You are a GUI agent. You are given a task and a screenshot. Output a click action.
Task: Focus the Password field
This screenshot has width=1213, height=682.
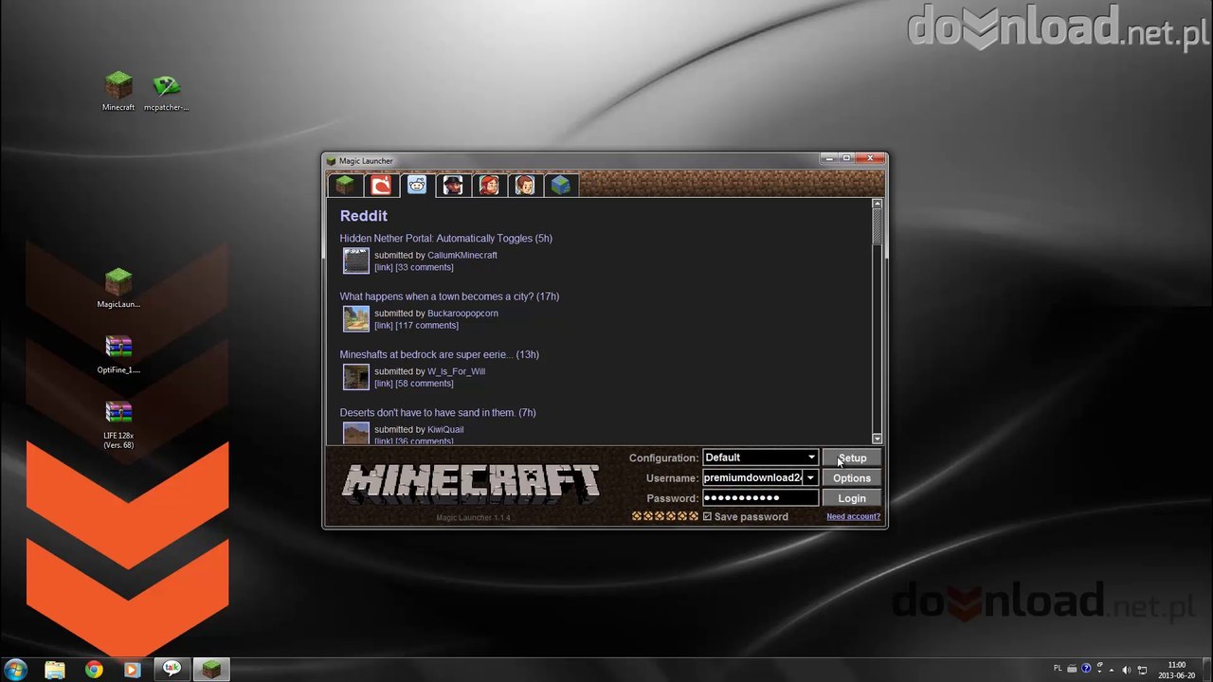760,498
